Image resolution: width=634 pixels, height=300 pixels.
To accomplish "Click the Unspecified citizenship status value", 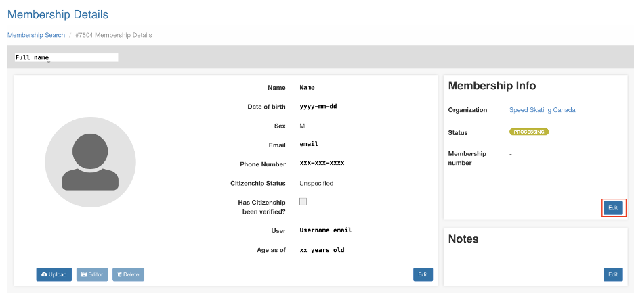I will [x=316, y=183].
